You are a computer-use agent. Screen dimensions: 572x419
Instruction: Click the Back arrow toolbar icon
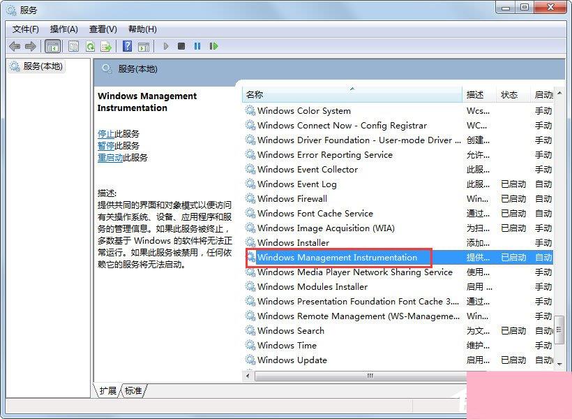click(x=15, y=46)
